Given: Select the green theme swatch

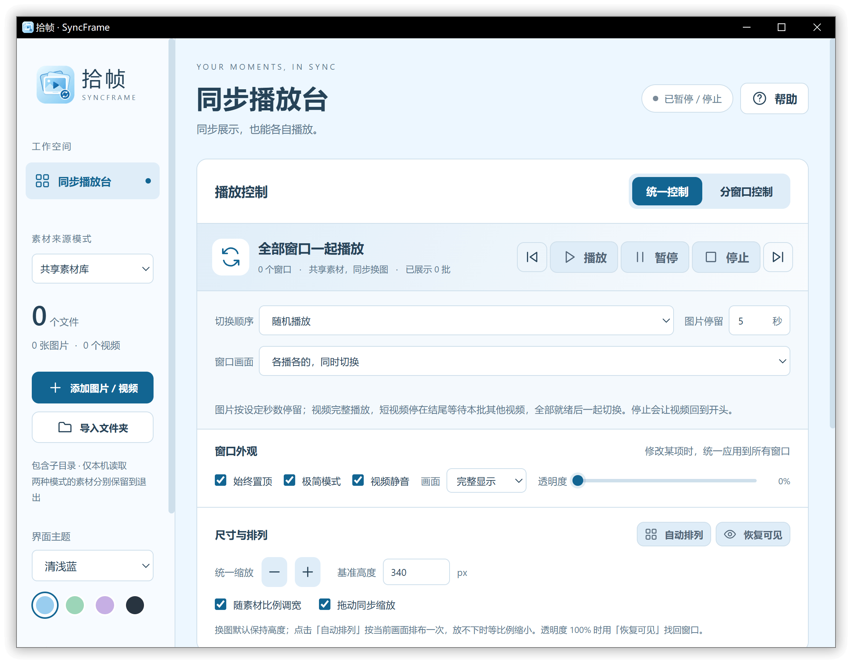Looking at the screenshot, I should click(75, 606).
